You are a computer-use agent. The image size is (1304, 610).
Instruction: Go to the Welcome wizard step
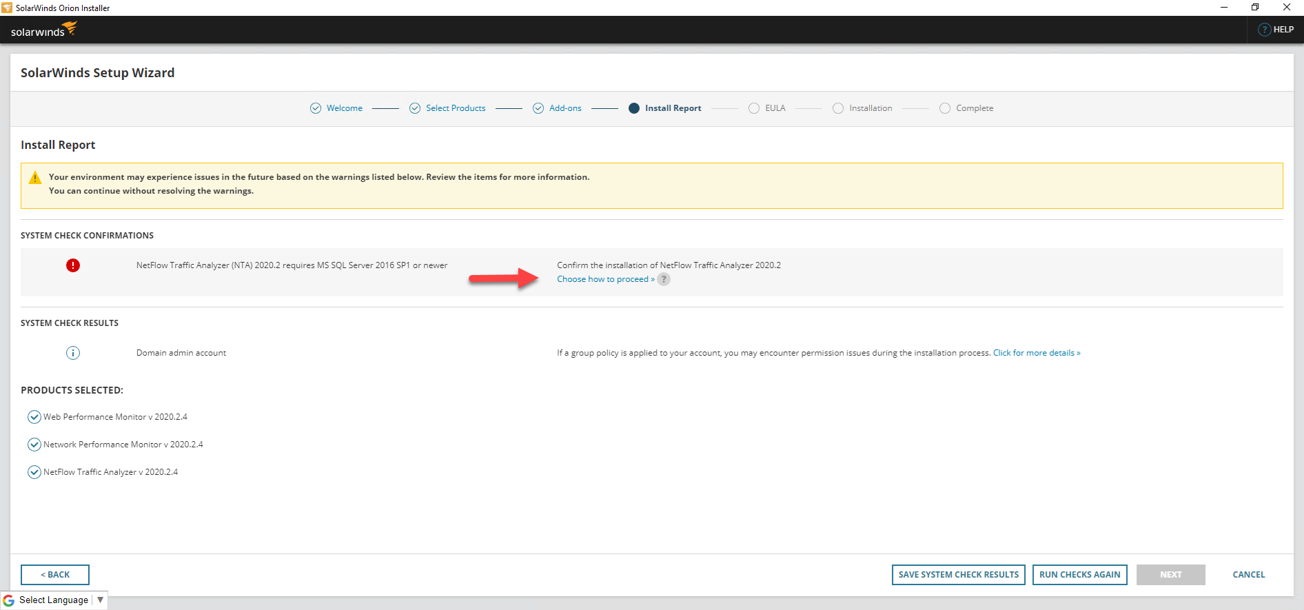point(345,108)
